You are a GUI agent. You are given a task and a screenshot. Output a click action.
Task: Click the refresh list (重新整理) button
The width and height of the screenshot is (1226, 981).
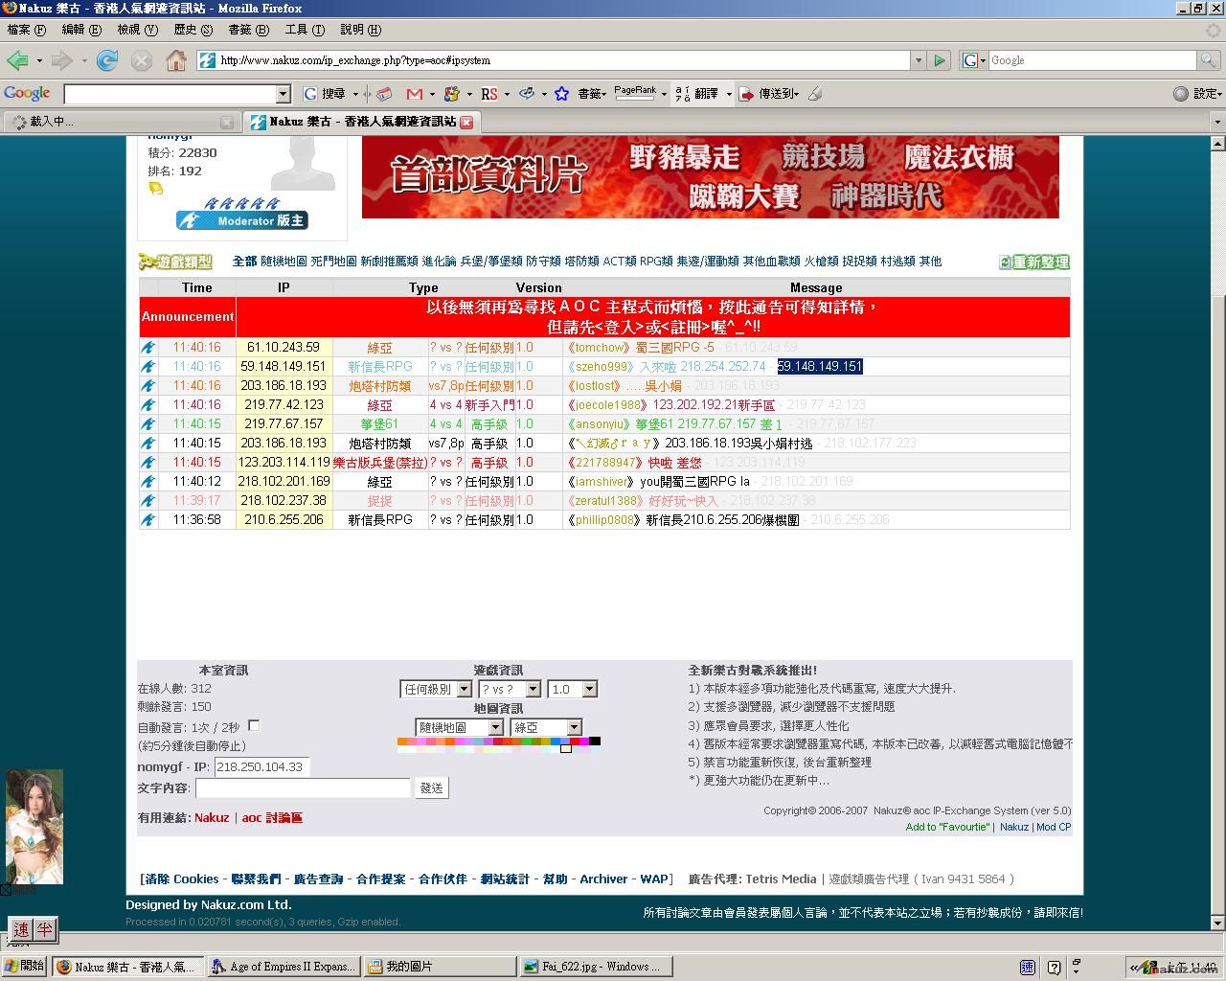pos(1034,262)
